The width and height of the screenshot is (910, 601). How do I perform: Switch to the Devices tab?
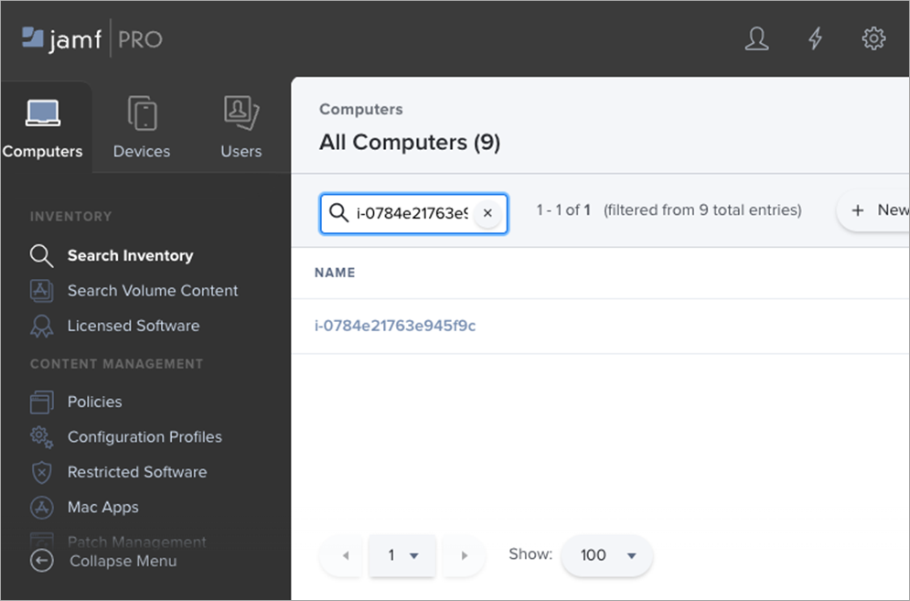(x=142, y=128)
